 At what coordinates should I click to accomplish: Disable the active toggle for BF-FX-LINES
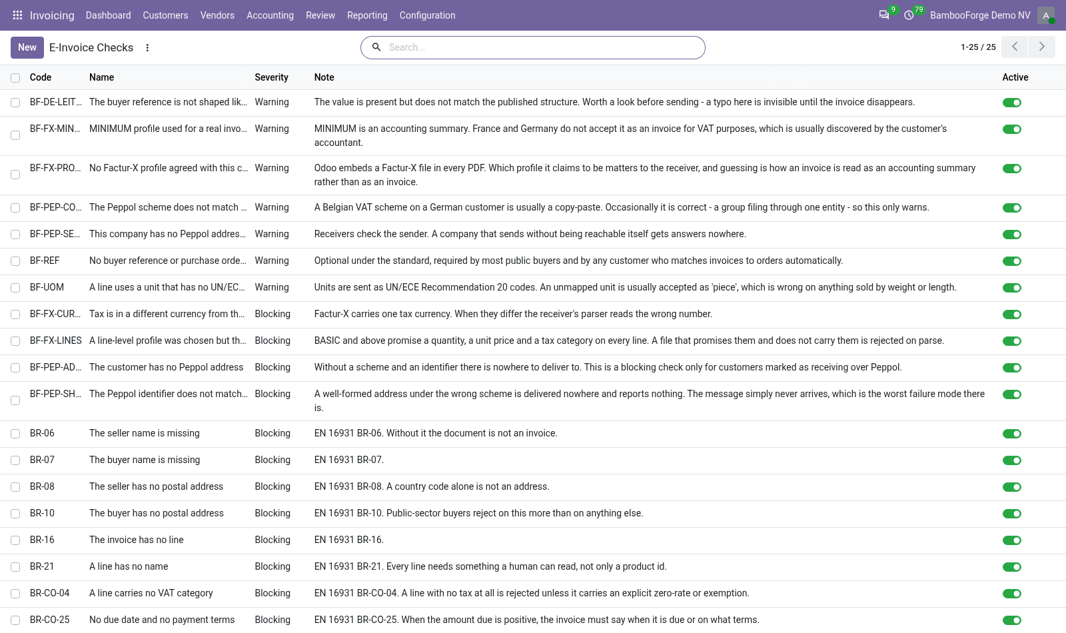pos(1011,341)
